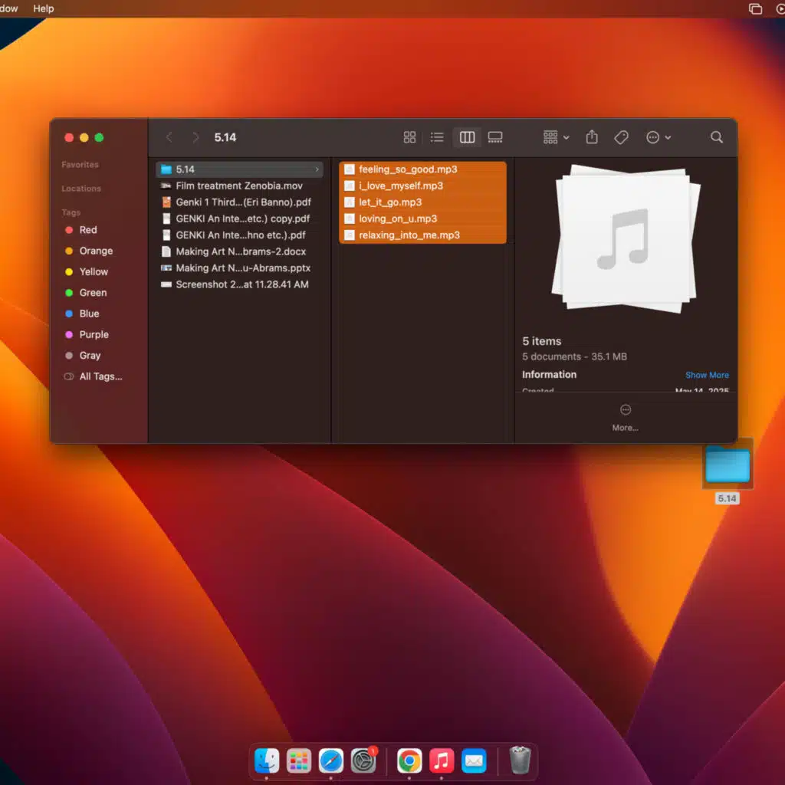Select Genki 1 Third...(Eri Banno).pdf

click(x=239, y=202)
